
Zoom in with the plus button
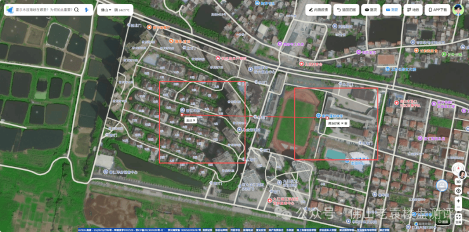point(458,200)
